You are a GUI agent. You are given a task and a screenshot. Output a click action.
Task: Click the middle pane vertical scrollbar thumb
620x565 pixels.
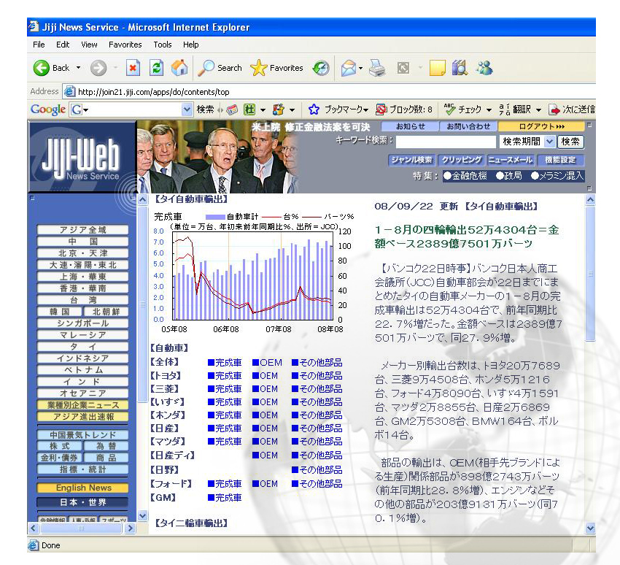[143, 304]
